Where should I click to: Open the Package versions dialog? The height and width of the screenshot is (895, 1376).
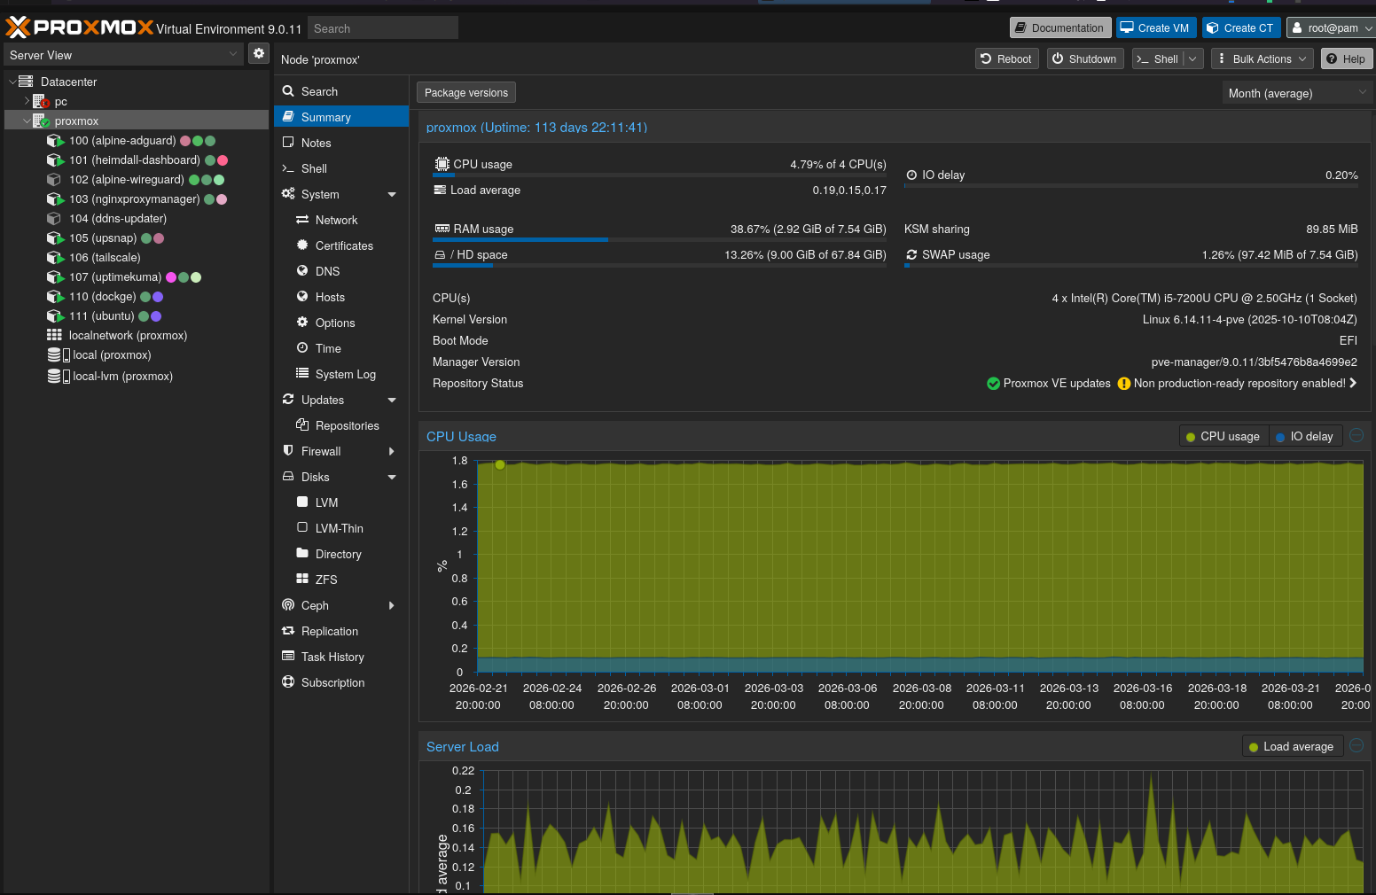[465, 92]
